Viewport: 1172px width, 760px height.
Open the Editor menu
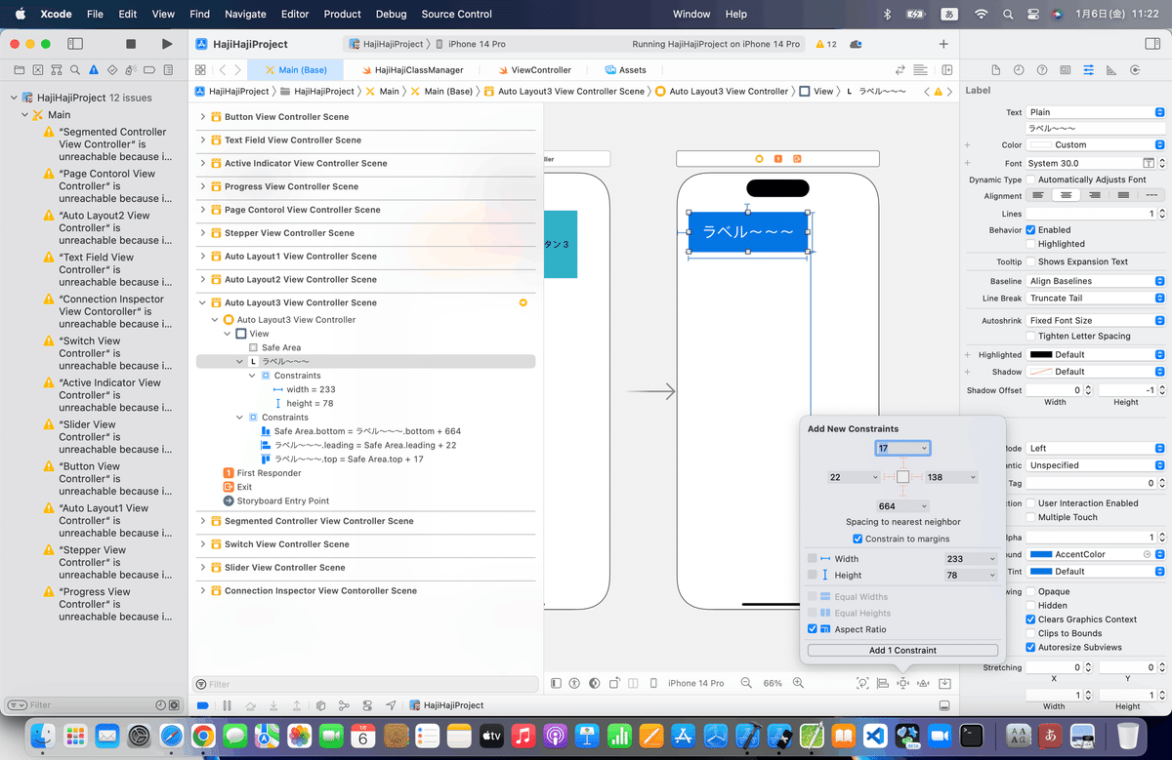(x=294, y=15)
